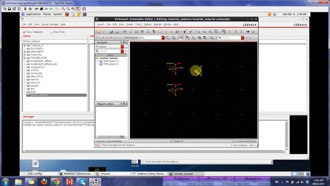
Task: Select the avTech library
Action: point(35,70)
